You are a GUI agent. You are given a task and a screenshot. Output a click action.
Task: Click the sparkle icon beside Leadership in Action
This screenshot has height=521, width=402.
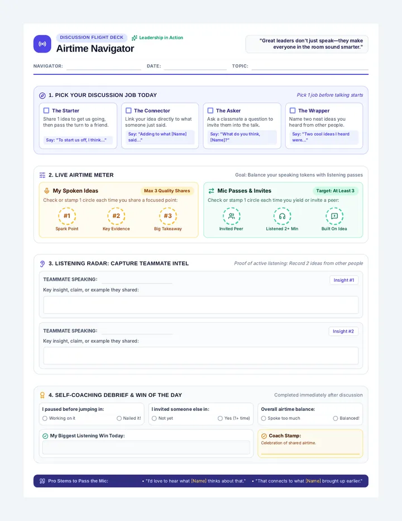(x=135, y=38)
